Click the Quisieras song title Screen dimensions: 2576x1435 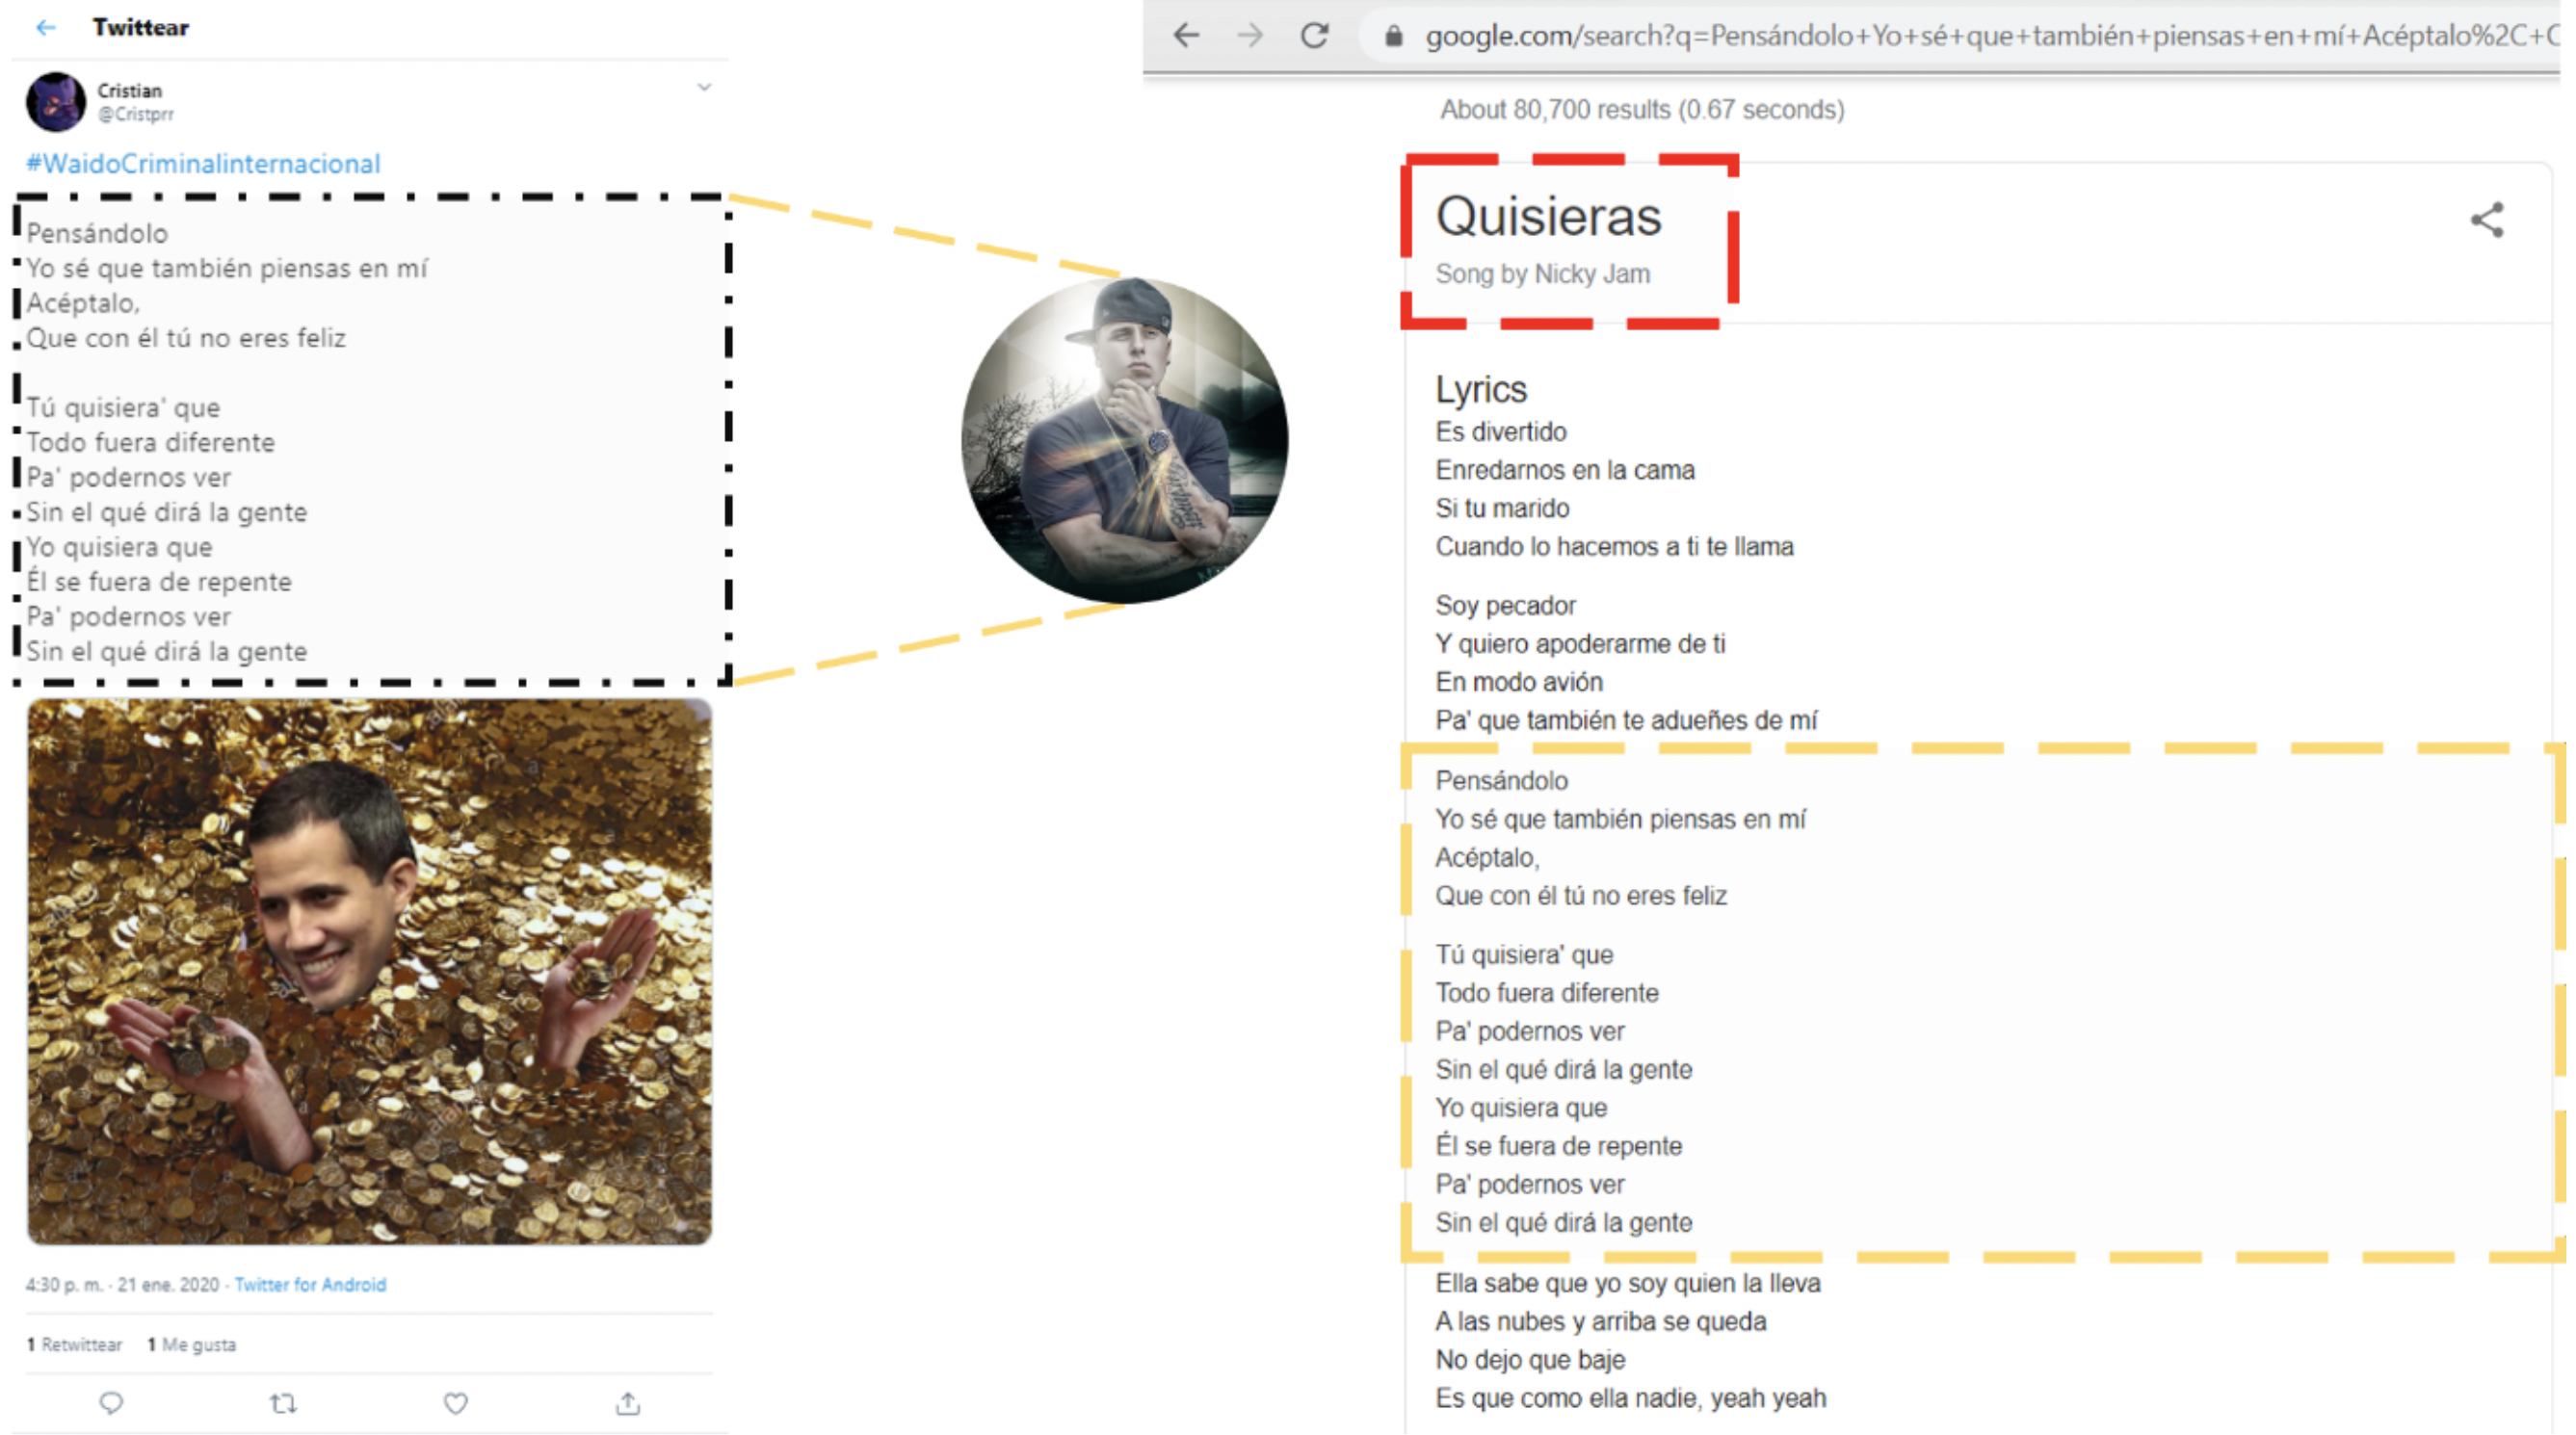1548,216
